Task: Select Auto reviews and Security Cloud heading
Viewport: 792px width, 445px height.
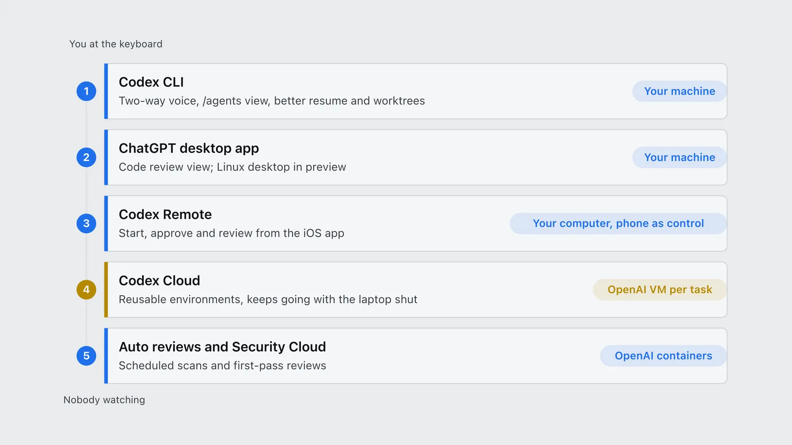Action: point(222,347)
